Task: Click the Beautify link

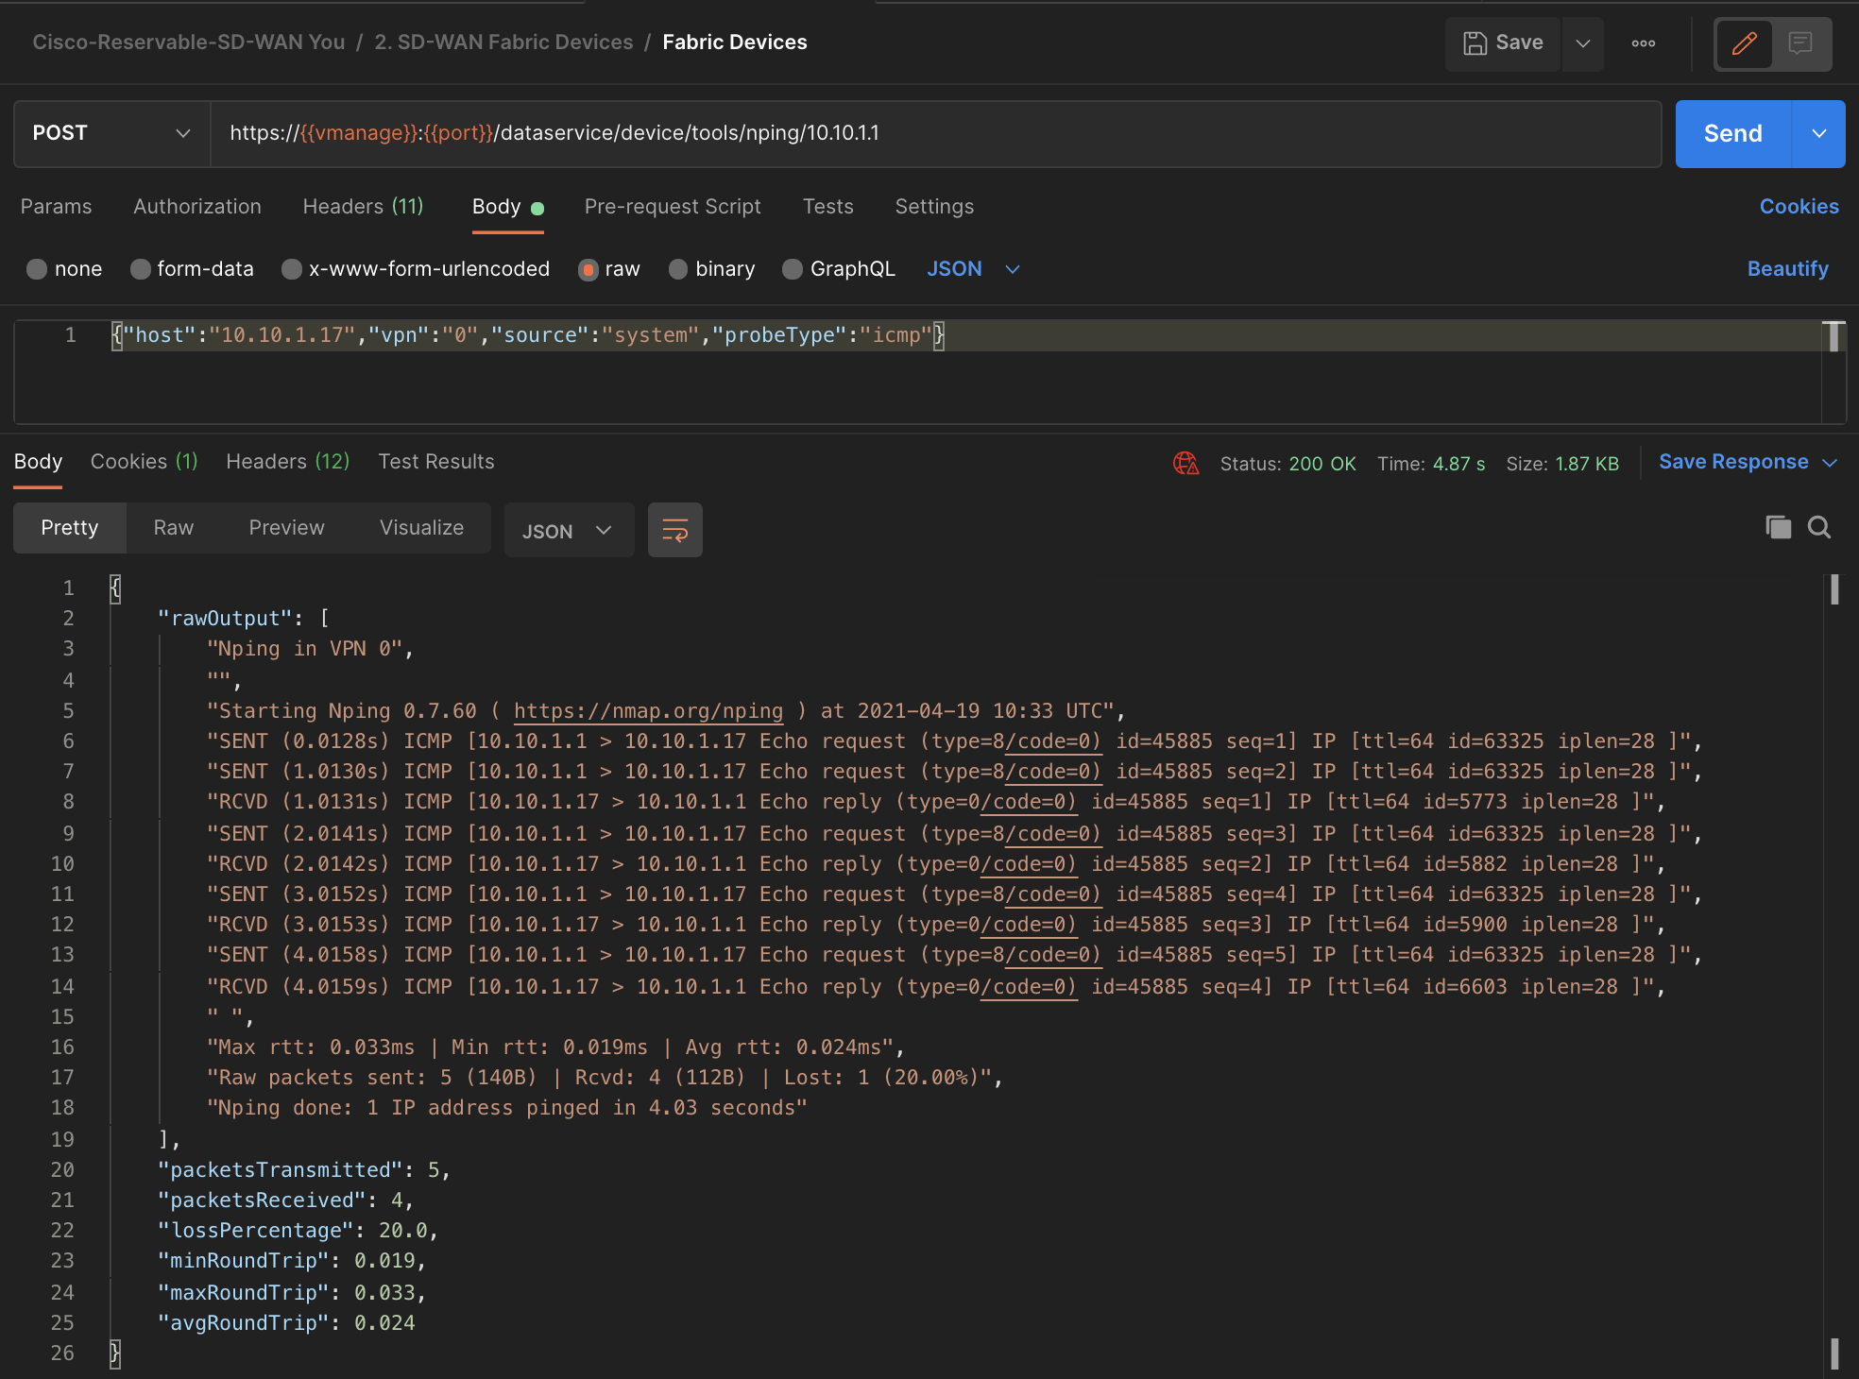Action: (x=1787, y=268)
